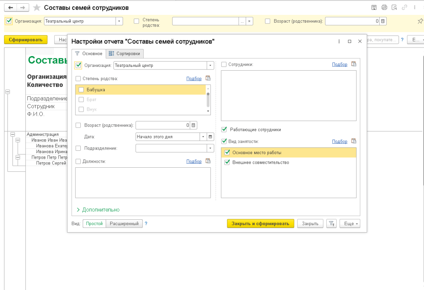Paste from clipboard icon next to Сотрудники
This screenshot has width=424, height=290.
tap(354, 64)
